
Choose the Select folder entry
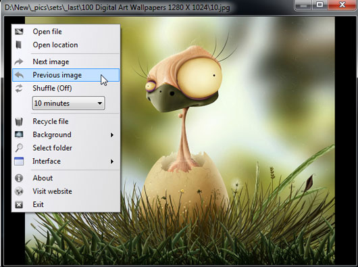[x=66, y=148]
